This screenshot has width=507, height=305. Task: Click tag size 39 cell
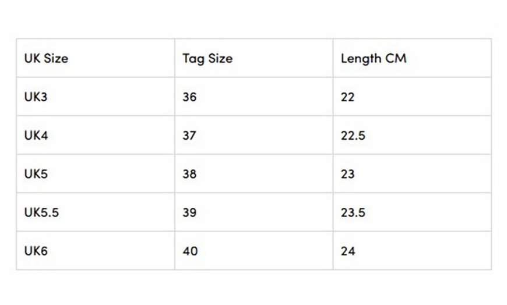tap(189, 212)
